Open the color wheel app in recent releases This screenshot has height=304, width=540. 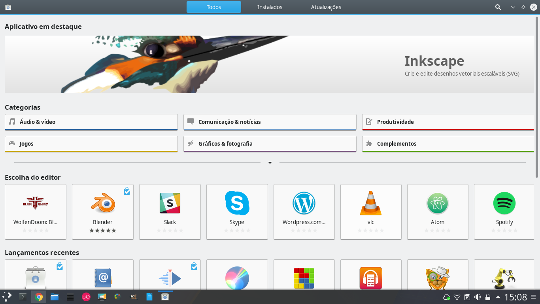tap(237, 274)
